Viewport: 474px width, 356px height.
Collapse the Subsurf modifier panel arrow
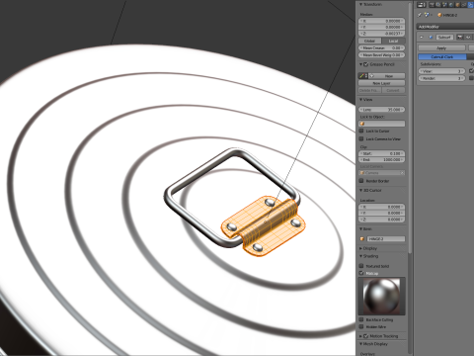pos(422,37)
